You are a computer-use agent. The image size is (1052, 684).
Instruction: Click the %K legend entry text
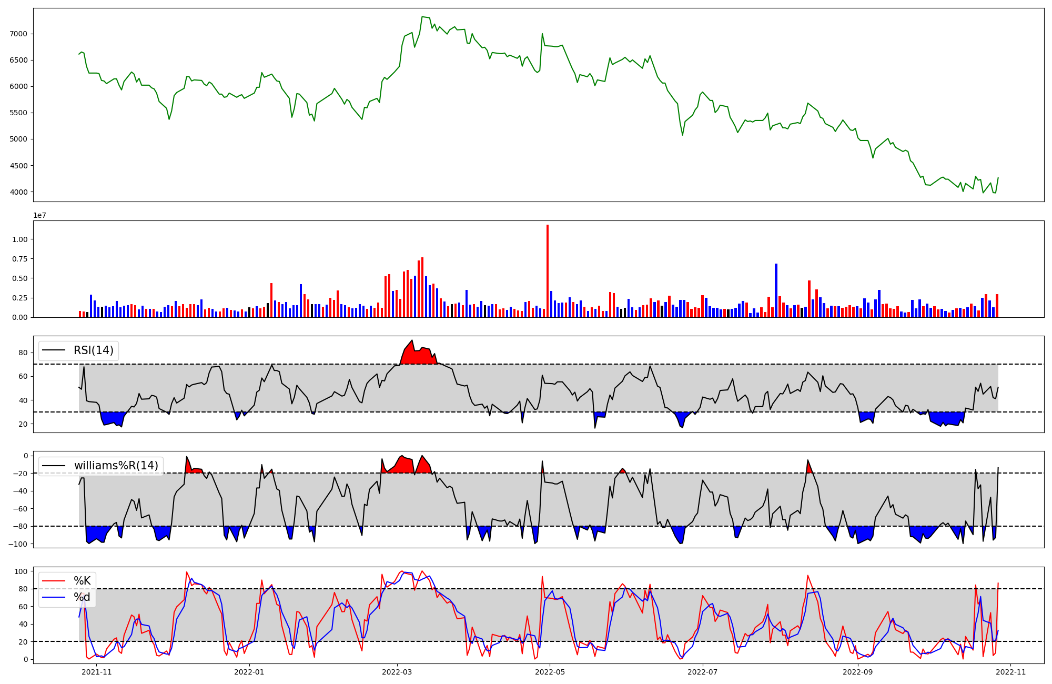(82, 581)
